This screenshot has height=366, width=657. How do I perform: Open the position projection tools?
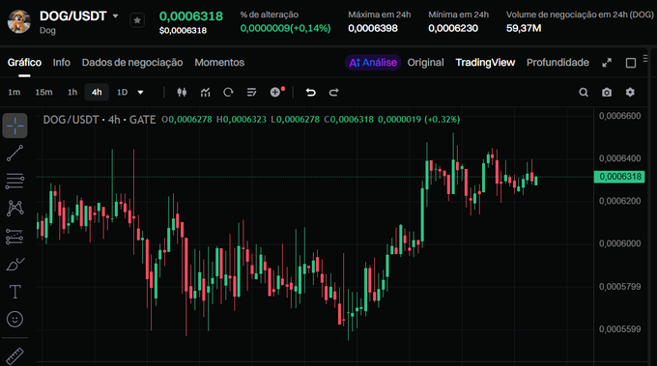tap(15, 237)
